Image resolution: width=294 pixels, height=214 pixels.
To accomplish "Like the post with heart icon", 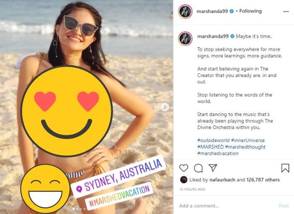I will pyautogui.click(x=184, y=168).
